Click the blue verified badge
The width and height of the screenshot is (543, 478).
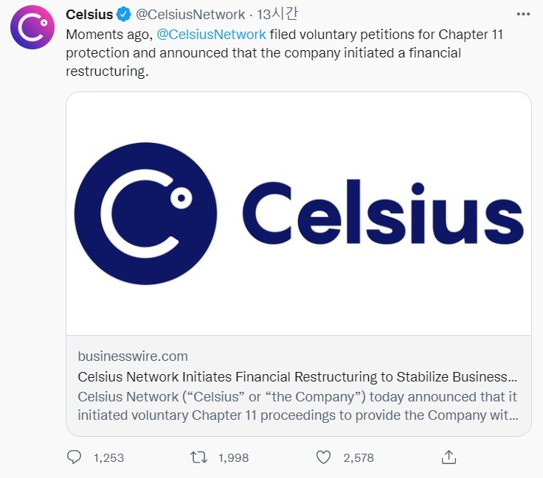(x=124, y=15)
